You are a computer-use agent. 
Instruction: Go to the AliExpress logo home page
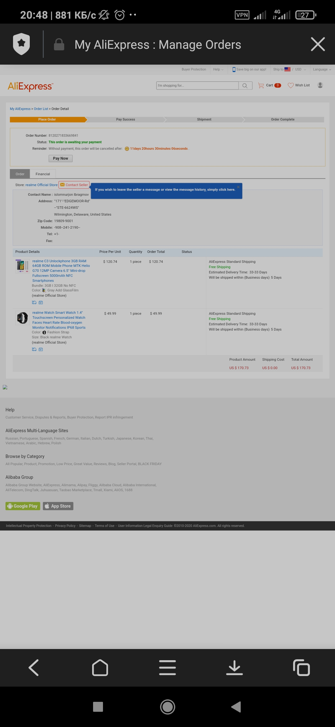point(30,86)
